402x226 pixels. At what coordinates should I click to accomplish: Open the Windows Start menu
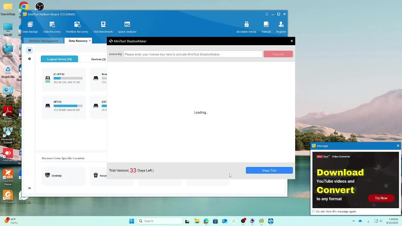click(x=132, y=221)
